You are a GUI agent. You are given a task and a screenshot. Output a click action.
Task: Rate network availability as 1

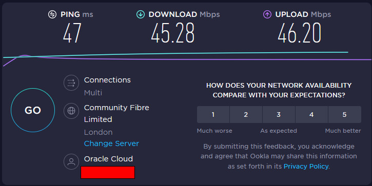click(213, 114)
